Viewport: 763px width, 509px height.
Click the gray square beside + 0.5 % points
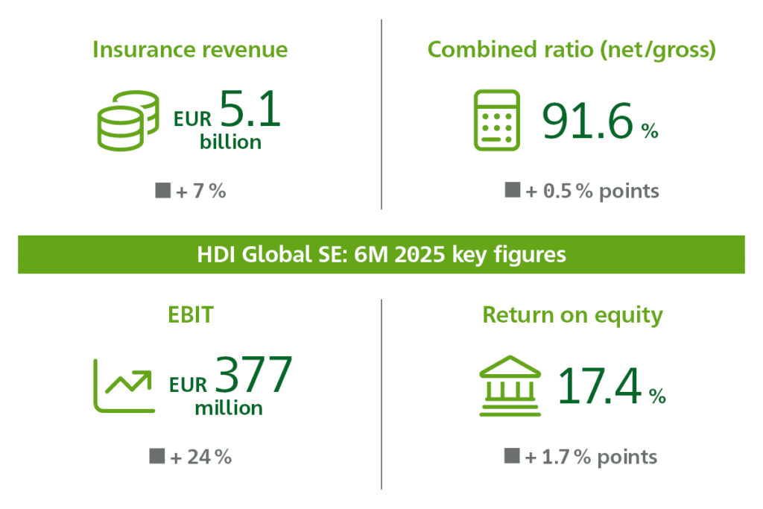[512, 191]
